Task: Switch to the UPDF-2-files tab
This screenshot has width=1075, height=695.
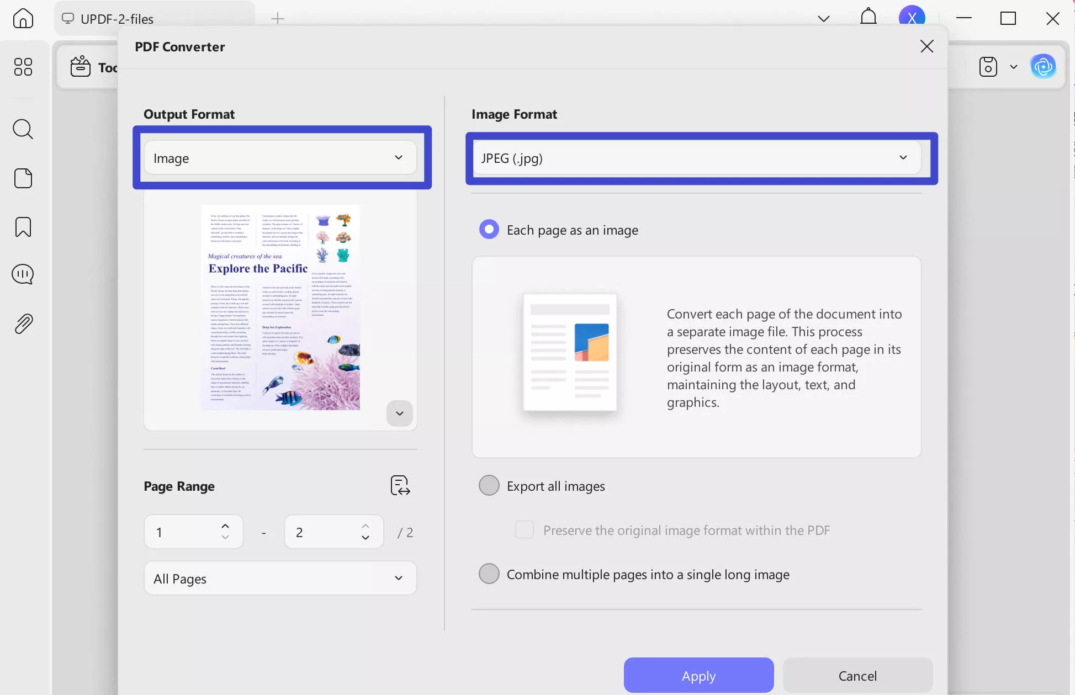Action: [116, 18]
